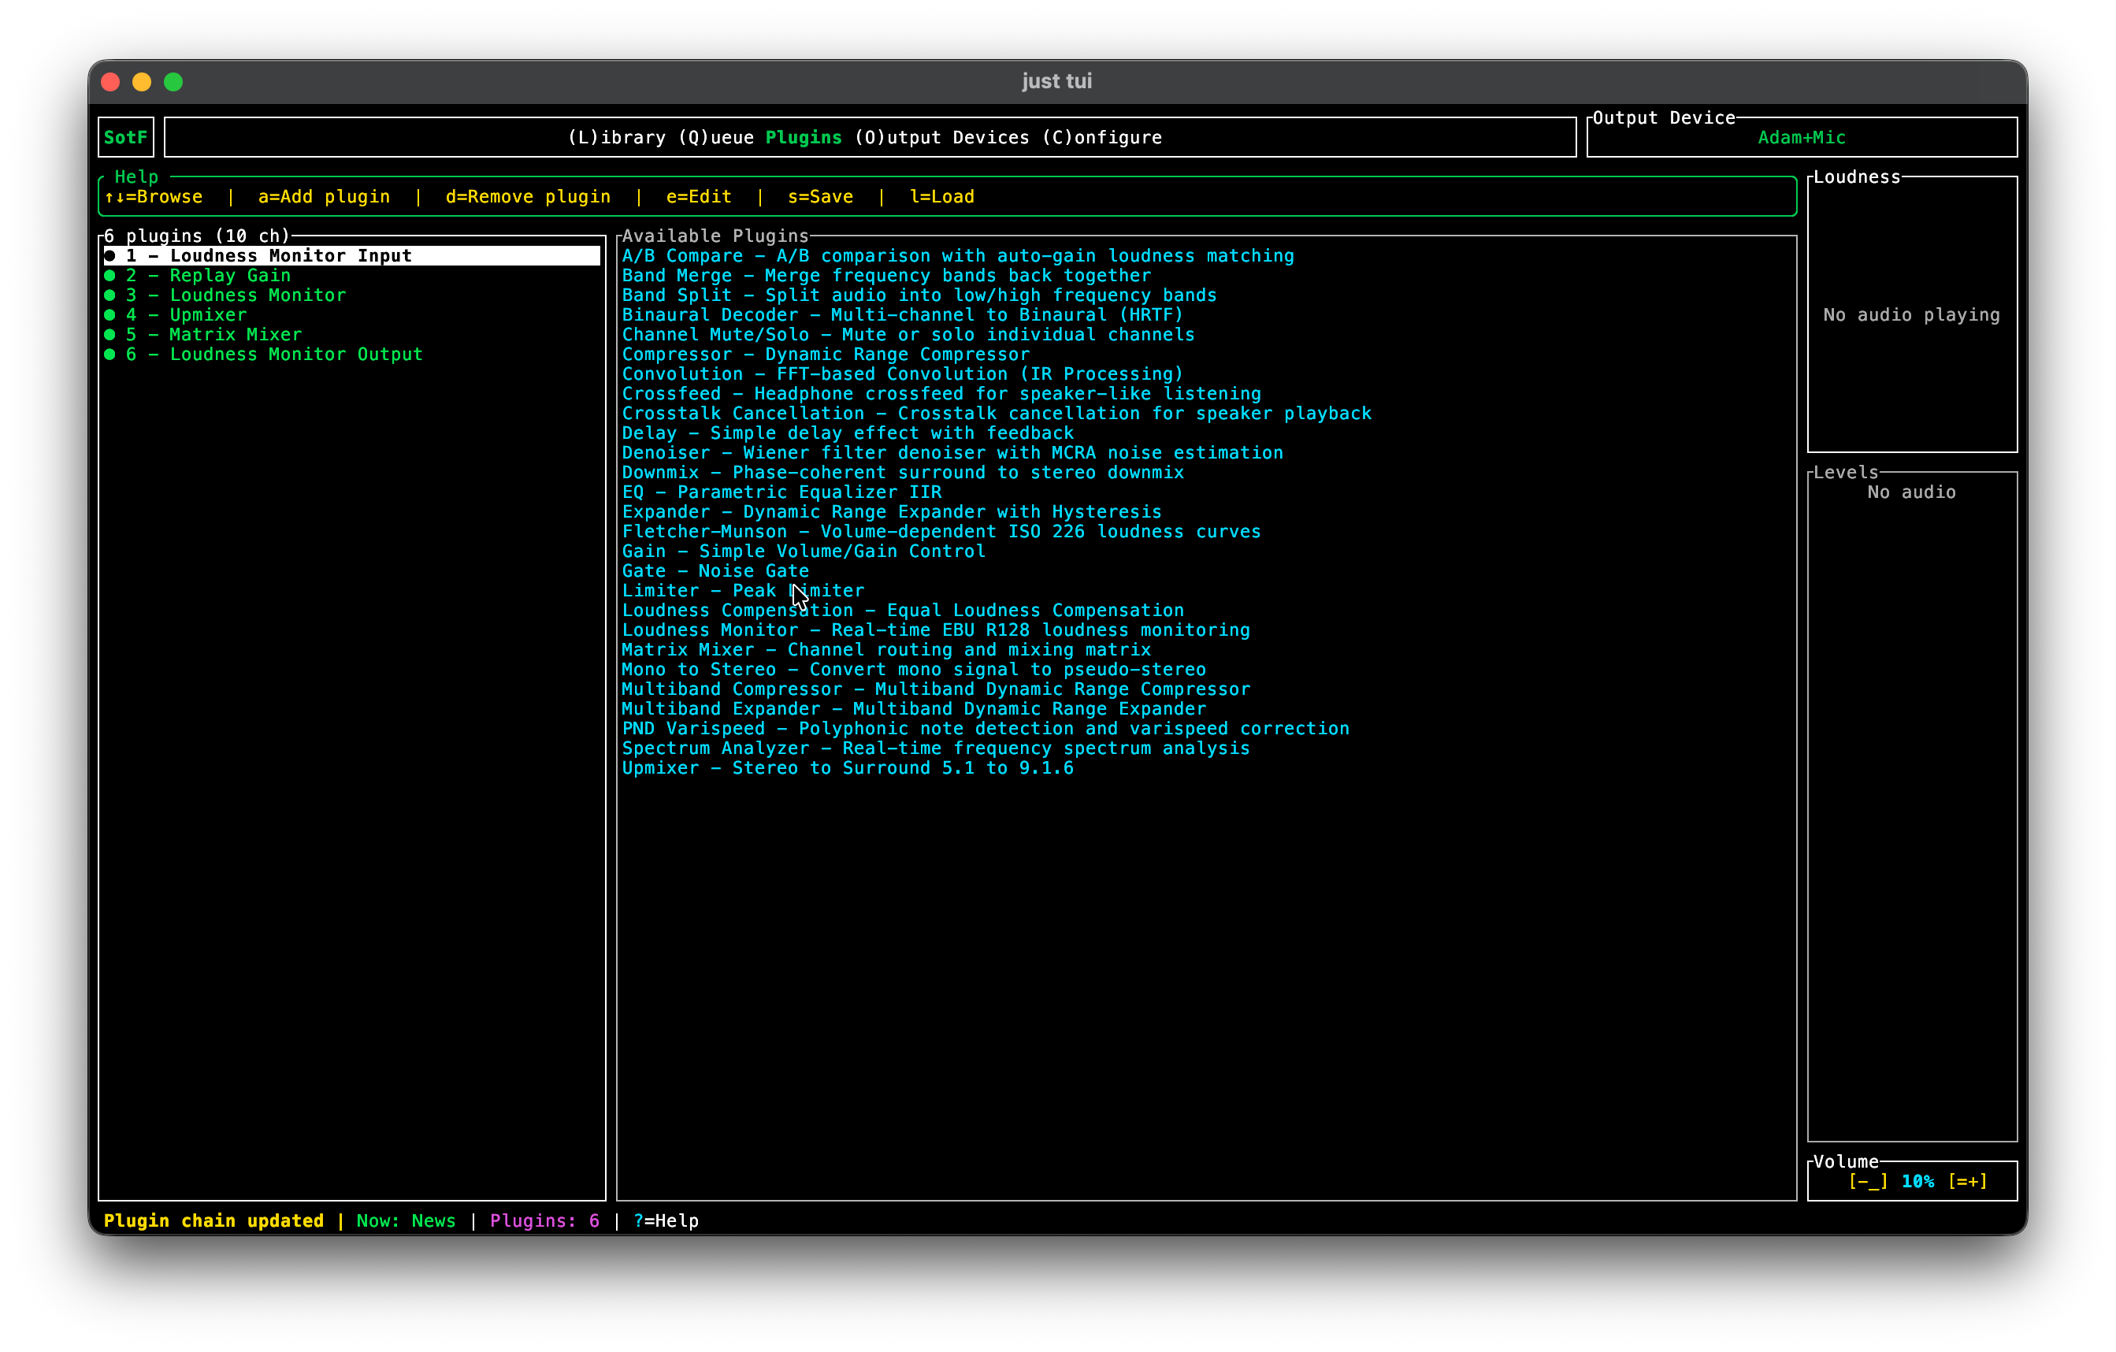Viewport: 2116px width, 1352px height.
Task: Choose Band Merge from available plugins
Action: coord(886,275)
